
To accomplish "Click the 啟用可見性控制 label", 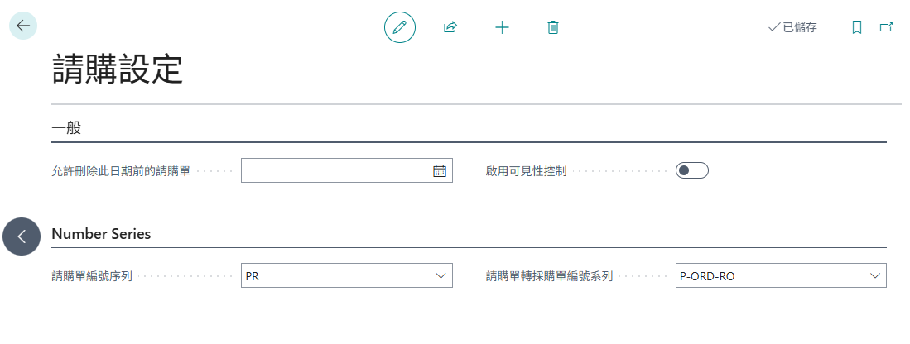I will coord(526,171).
